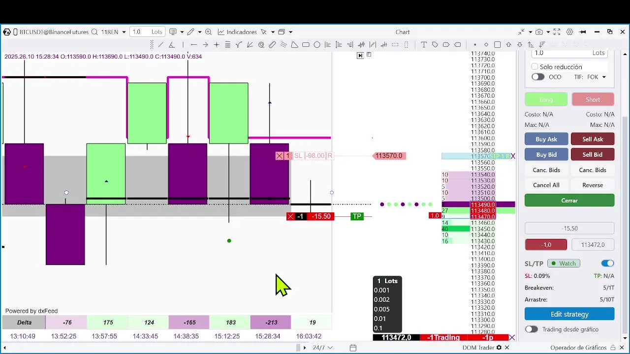Click the zoom in magnifier icon
The image size is (630, 354).
pyautogui.click(x=208, y=32)
